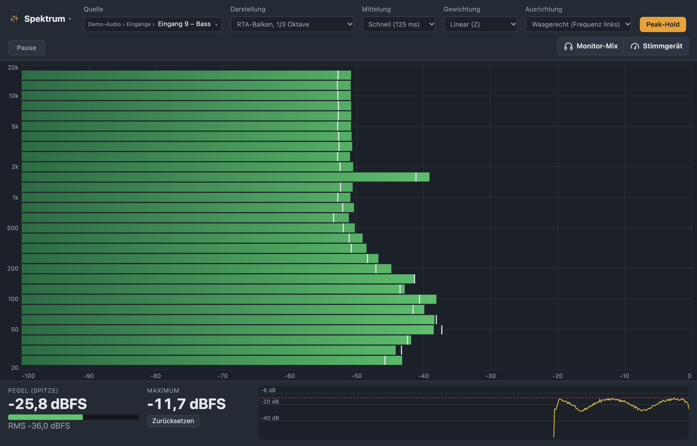Open the Ausrichtung Waagerecht dropdown

579,24
